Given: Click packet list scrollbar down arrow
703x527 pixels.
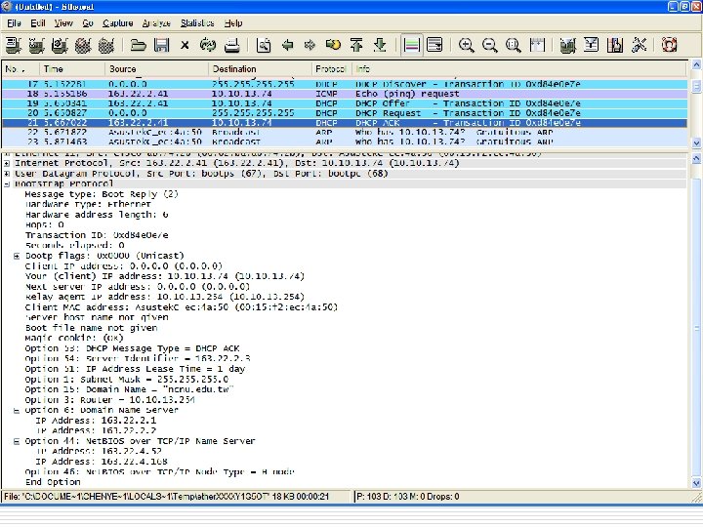Looking at the screenshot, I should click(696, 142).
